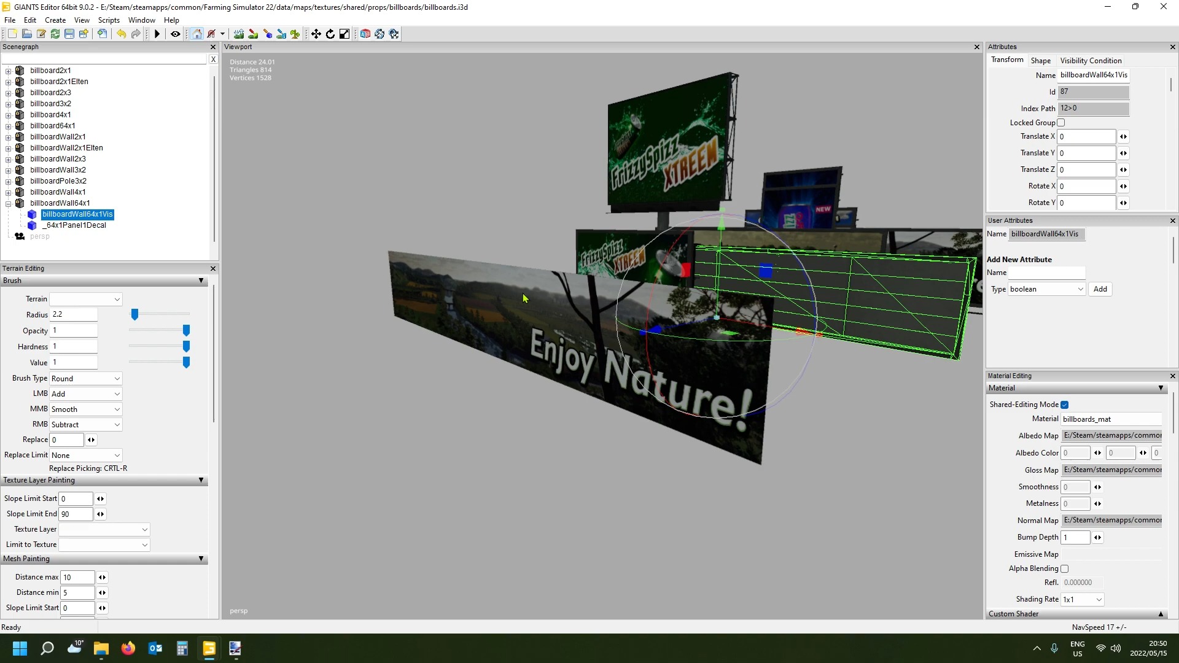Select the terrain texture paint brush icon
This screenshot has height=663, width=1179.
[x=253, y=34]
